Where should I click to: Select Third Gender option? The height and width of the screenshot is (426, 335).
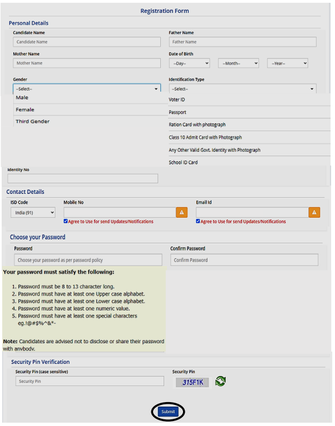click(x=33, y=121)
